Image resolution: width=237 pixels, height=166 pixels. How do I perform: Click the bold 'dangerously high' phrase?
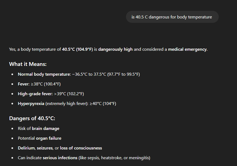115,49
